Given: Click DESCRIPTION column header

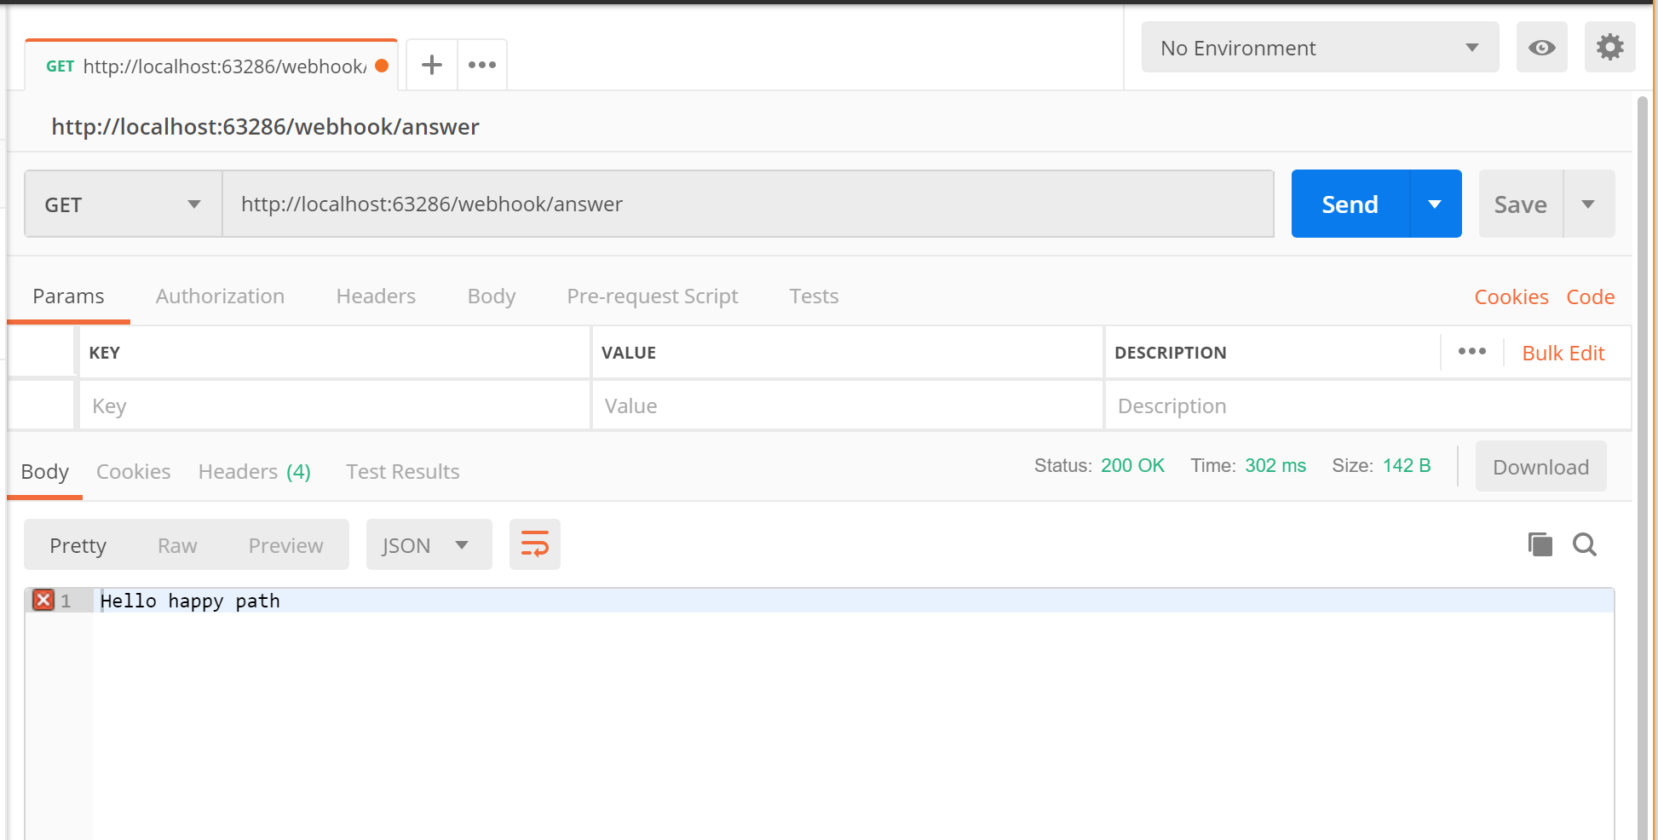Looking at the screenshot, I should pos(1170,353).
